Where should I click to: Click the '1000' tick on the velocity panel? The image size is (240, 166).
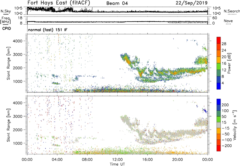point(17,143)
